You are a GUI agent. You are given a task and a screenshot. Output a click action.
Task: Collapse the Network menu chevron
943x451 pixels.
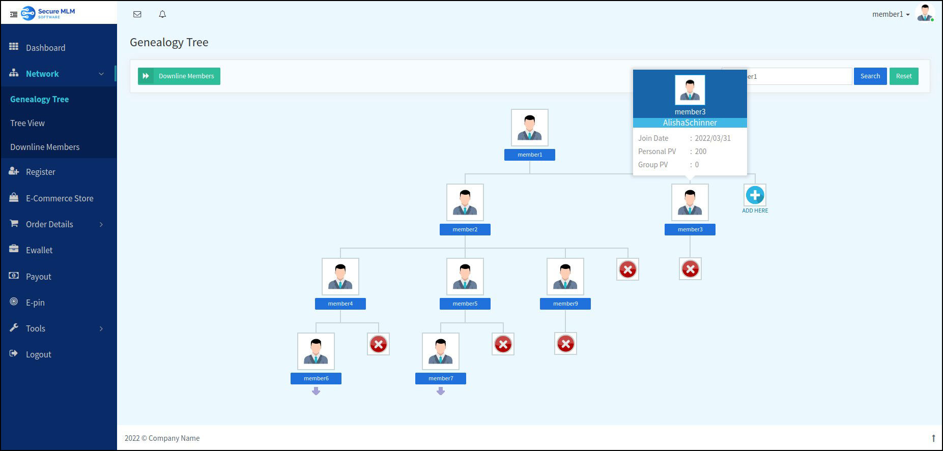pyautogui.click(x=101, y=74)
